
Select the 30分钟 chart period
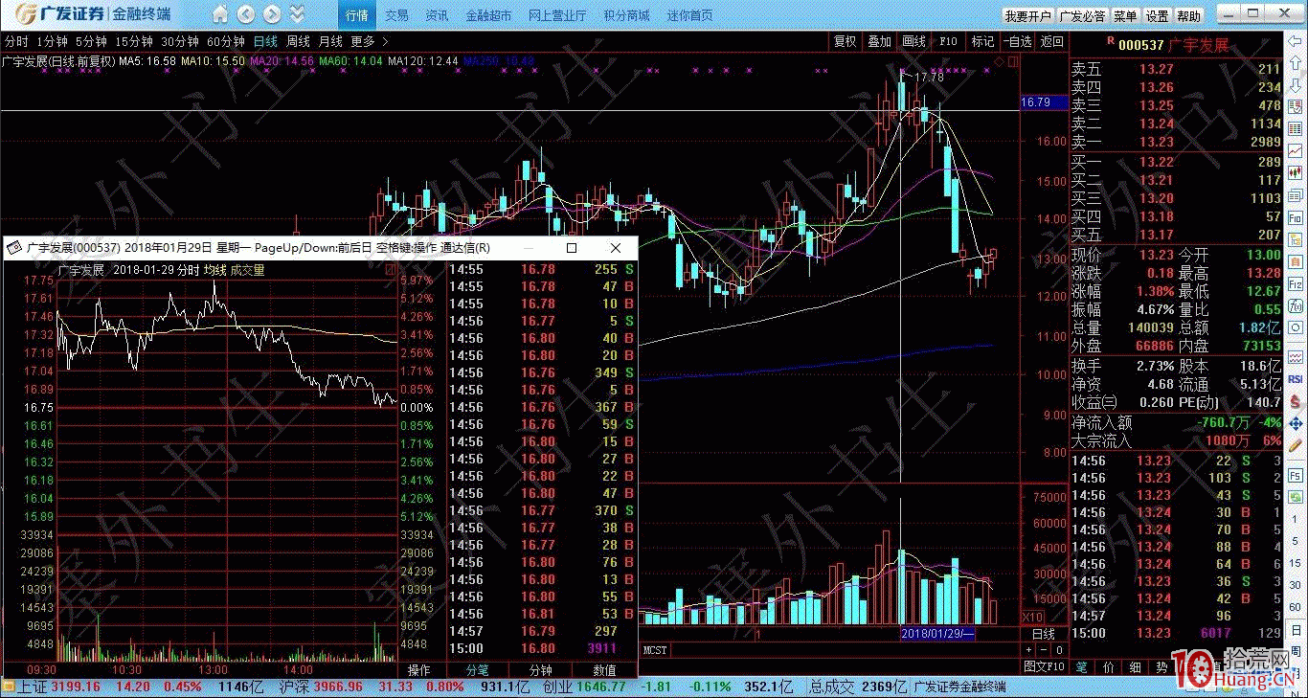point(180,42)
